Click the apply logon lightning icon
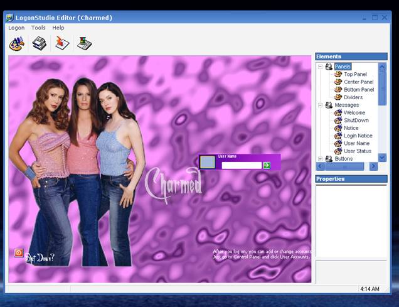The height and width of the screenshot is (307, 399). pos(62,43)
